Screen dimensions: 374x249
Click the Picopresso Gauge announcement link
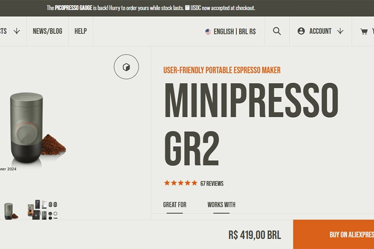point(73,8)
